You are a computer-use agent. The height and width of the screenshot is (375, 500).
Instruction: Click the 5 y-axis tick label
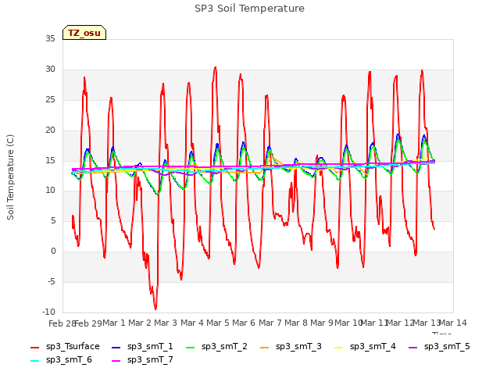[53, 220]
